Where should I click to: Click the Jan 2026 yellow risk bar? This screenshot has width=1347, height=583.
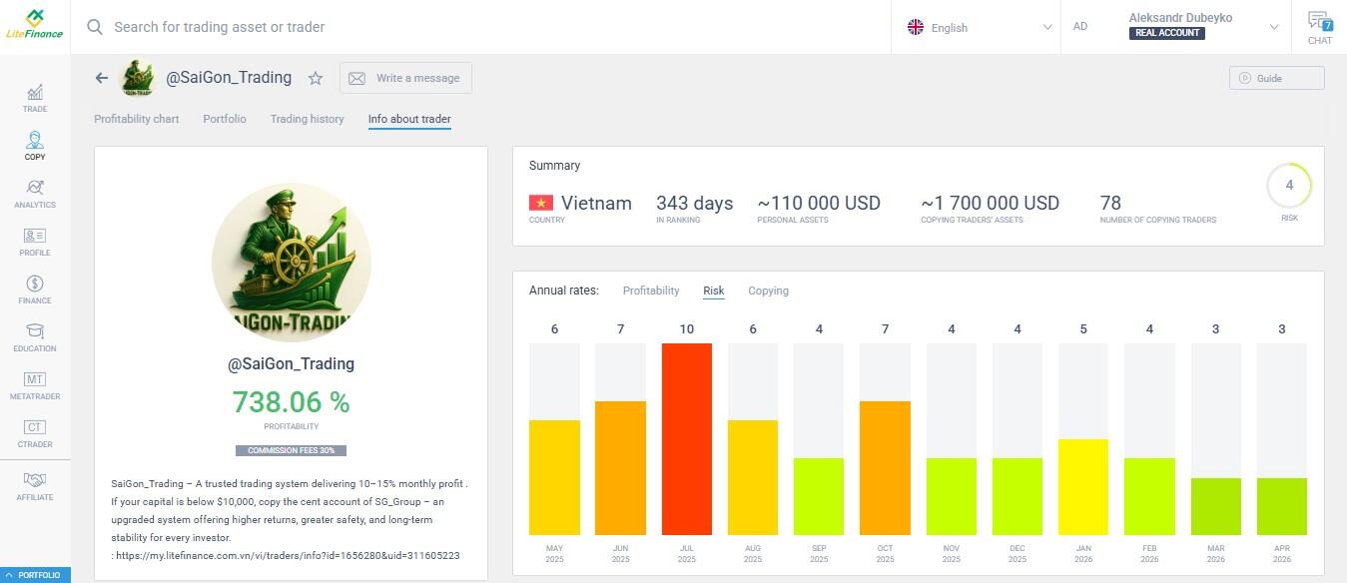point(1083,487)
